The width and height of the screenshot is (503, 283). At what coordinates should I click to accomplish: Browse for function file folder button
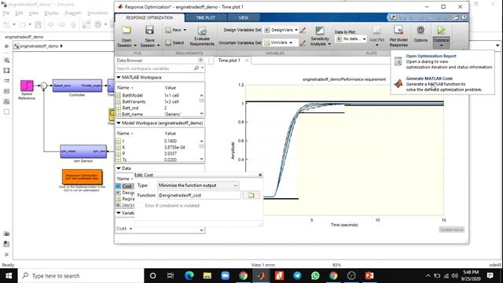click(251, 195)
